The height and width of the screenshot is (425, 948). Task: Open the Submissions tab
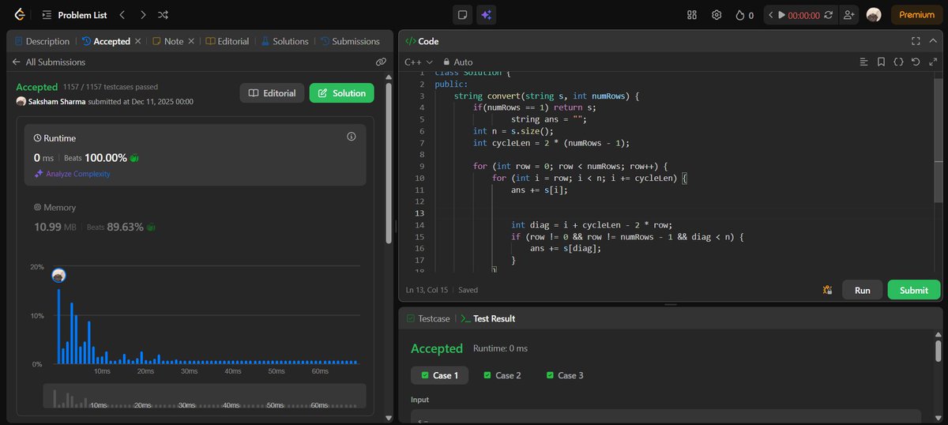coord(349,41)
